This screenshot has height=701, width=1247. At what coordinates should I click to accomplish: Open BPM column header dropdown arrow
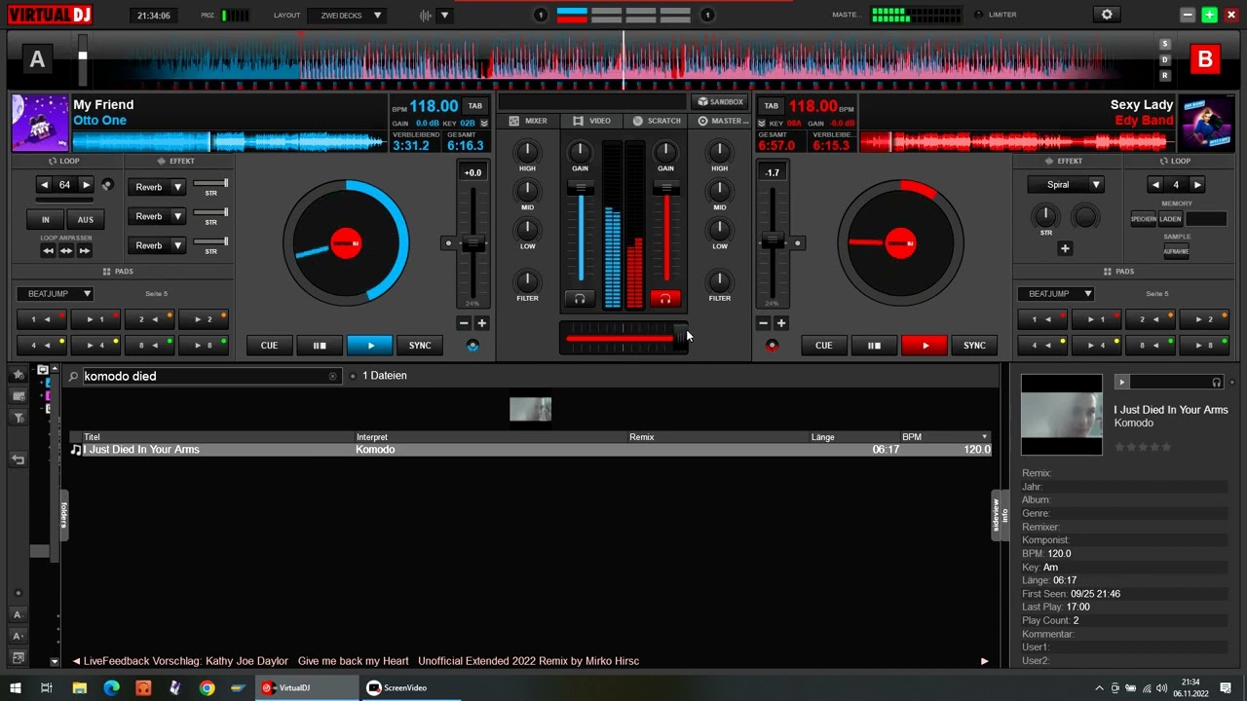(x=985, y=437)
